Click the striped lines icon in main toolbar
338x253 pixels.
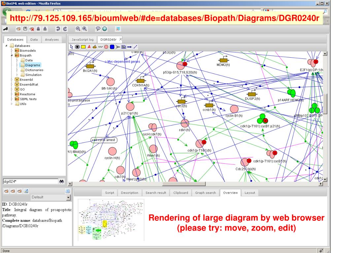pyautogui.click(x=118, y=29)
